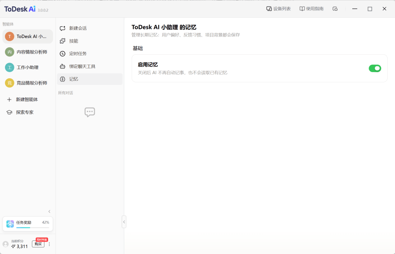Screen dimensions: 395x254
Task: Open 新建会话 in the menu
Action: coord(90,28)
